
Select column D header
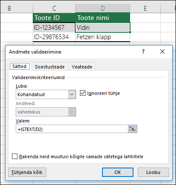pyautogui.click(x=102, y=9)
